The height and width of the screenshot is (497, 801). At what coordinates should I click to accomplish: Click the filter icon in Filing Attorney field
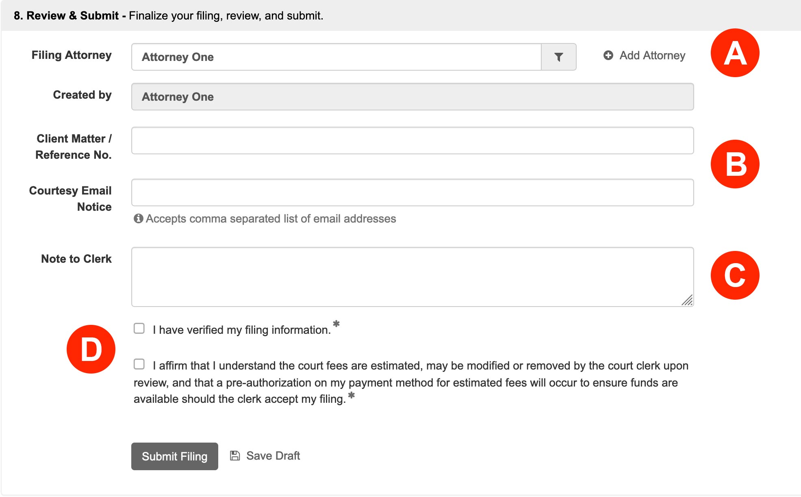tap(558, 57)
